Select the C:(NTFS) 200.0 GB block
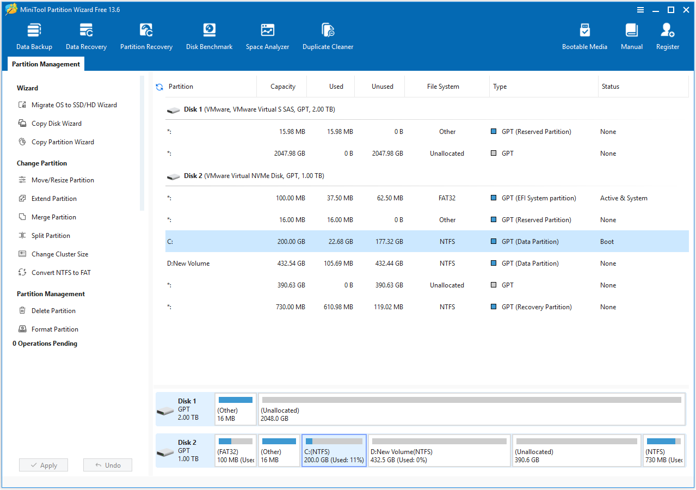Image resolution: width=696 pixels, height=490 pixels. coord(334,450)
